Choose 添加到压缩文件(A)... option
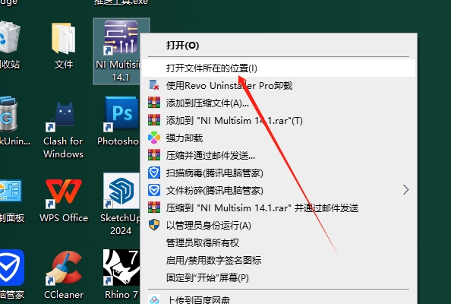The image size is (451, 304). [x=279, y=103]
